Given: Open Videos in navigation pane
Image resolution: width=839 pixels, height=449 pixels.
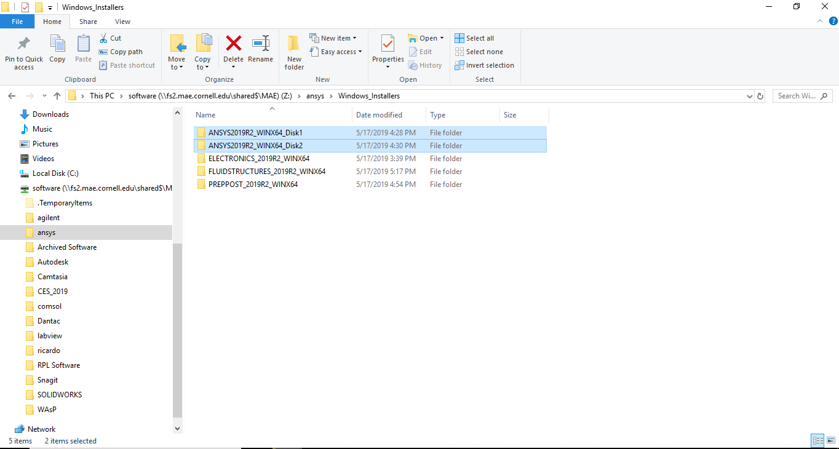Looking at the screenshot, I should click(x=43, y=159).
